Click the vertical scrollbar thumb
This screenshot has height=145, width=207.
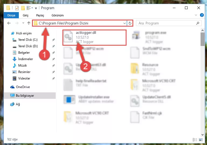(x=202, y=39)
